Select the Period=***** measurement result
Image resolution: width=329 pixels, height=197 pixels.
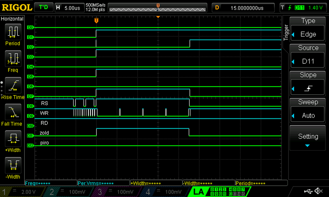tap(261, 183)
